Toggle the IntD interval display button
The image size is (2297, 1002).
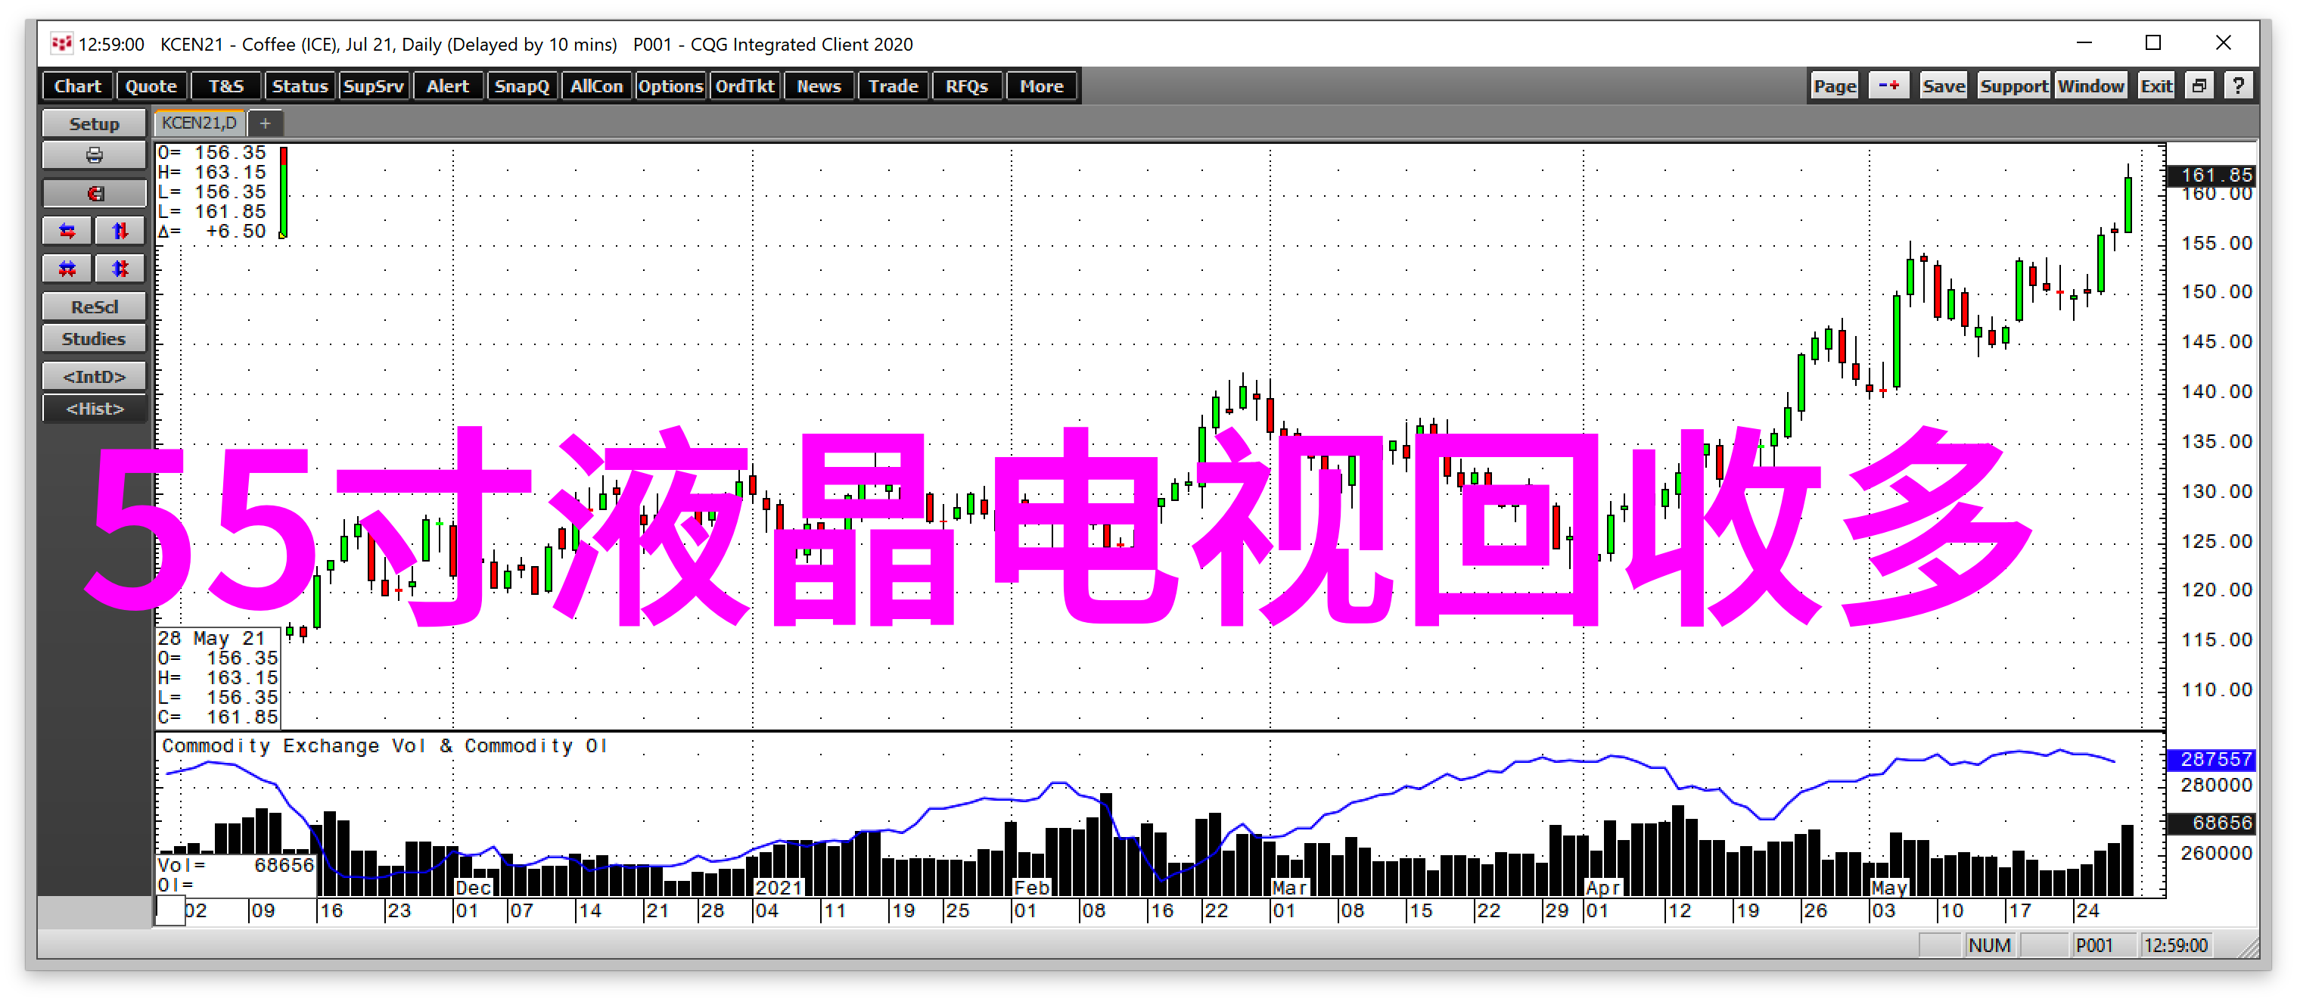(x=91, y=379)
